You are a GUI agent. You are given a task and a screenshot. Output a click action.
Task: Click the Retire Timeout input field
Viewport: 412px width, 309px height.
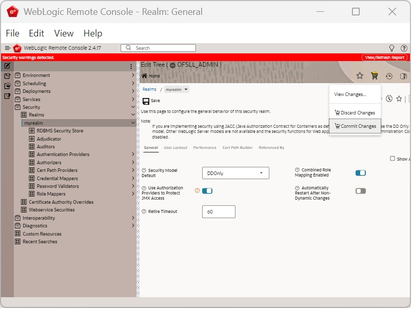click(219, 212)
